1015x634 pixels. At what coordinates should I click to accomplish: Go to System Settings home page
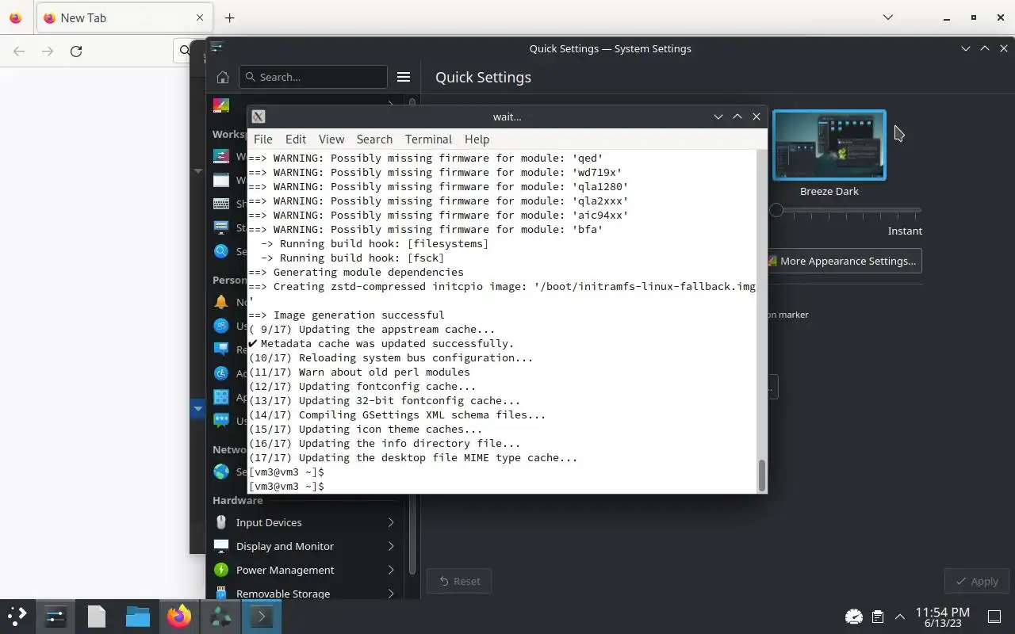tap(223, 77)
